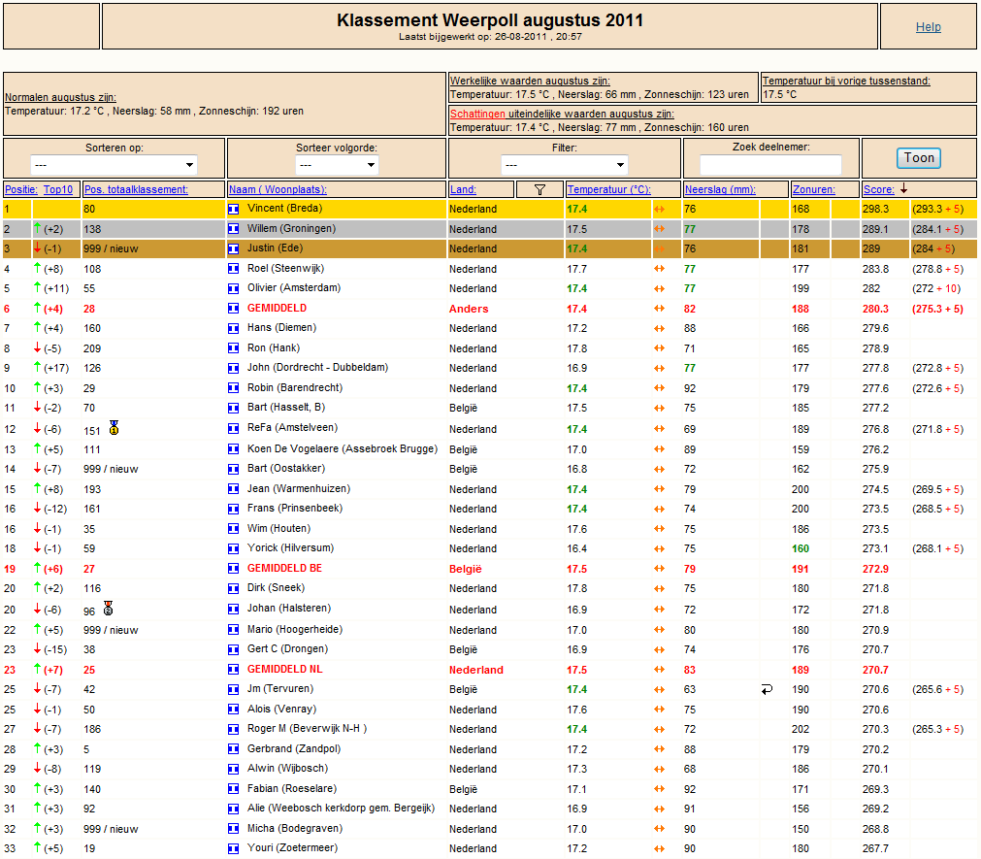Focus the 'Zoek deelnemer' search field

[x=770, y=165]
